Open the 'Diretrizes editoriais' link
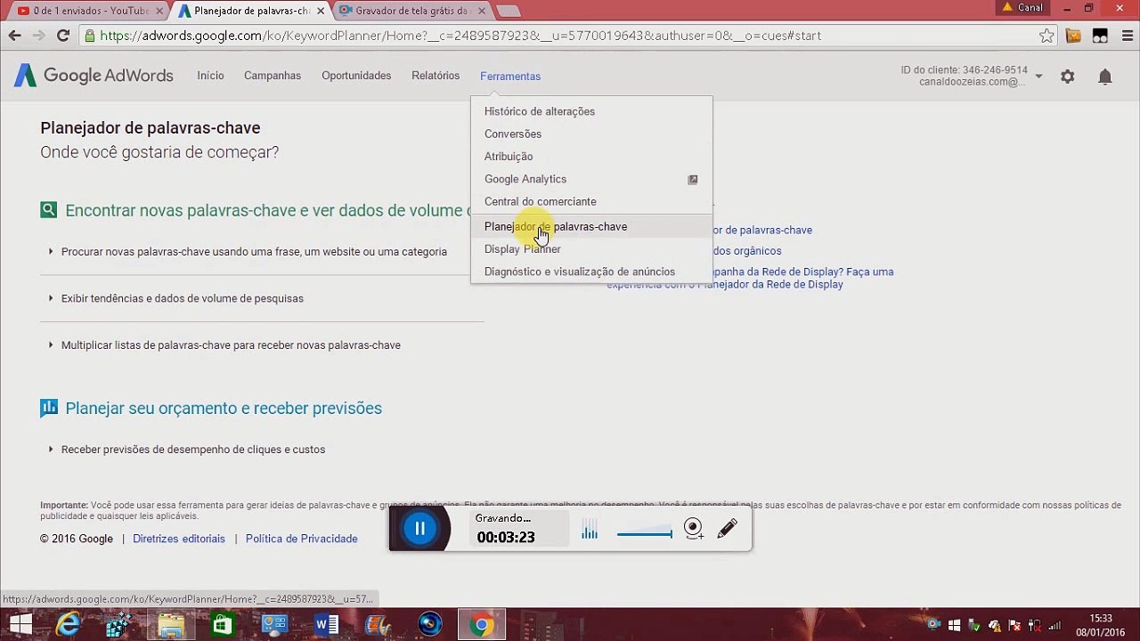 pos(179,539)
